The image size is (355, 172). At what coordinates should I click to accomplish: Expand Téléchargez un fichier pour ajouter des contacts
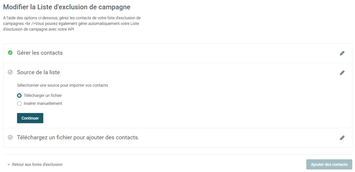coord(177,138)
